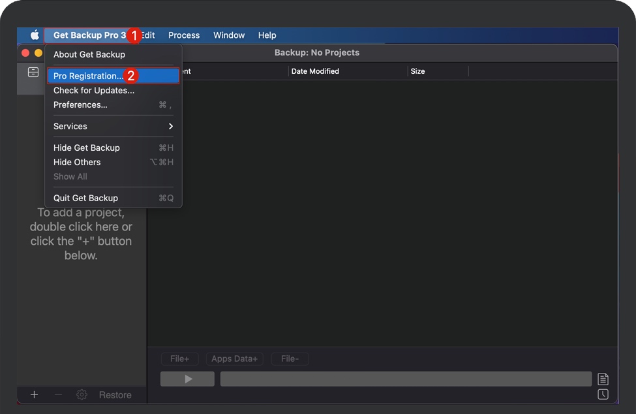Image resolution: width=636 pixels, height=414 pixels.
Task: Open the log document icon
Action: 603,379
